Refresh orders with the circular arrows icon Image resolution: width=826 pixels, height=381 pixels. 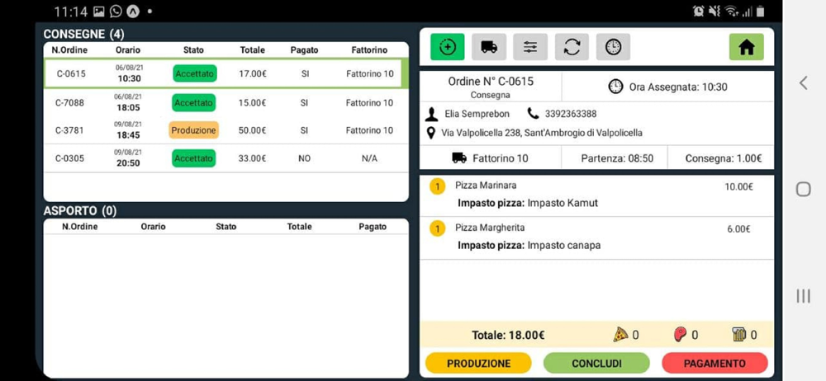point(572,47)
